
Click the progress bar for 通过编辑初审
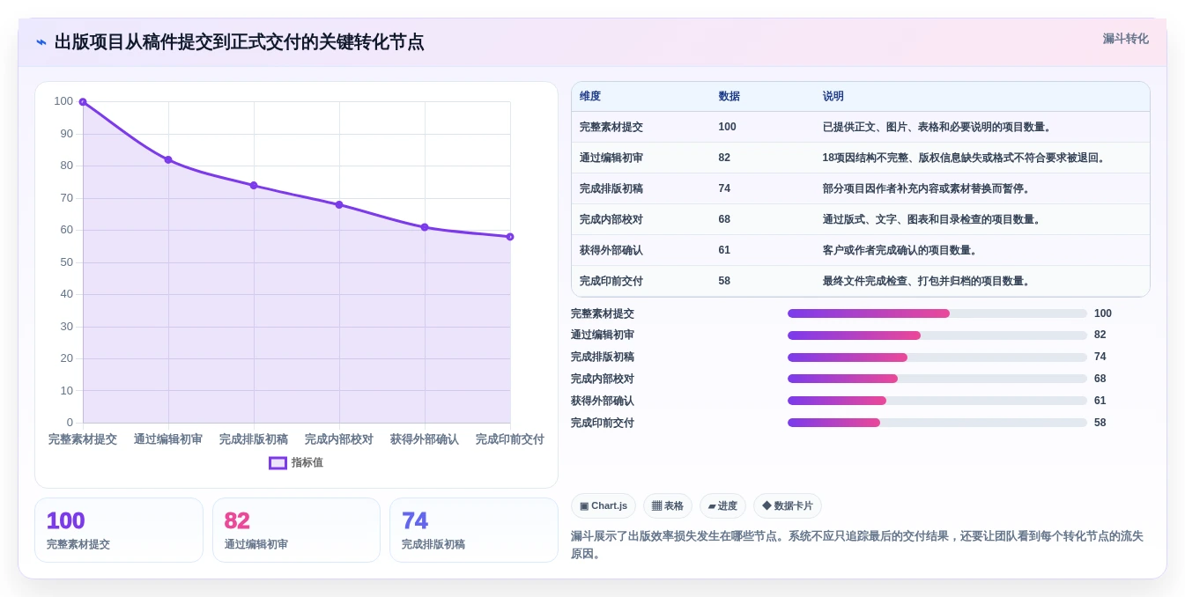[x=937, y=335]
